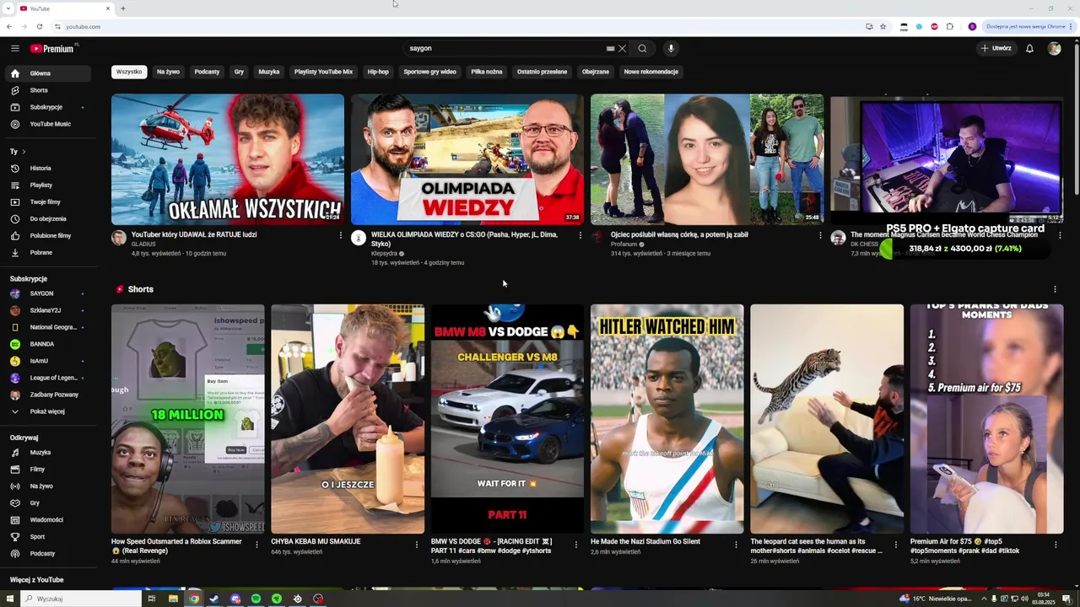Viewport: 1080px width, 607px height.
Task: Open Historia in the sidebar
Action: click(50, 169)
